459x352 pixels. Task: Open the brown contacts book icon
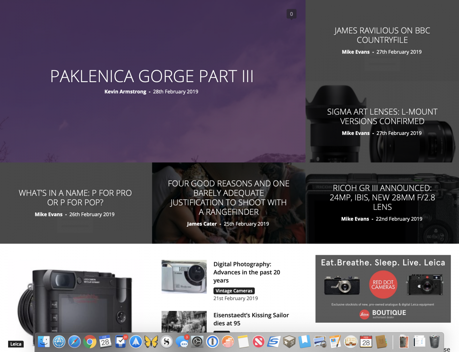click(x=381, y=342)
